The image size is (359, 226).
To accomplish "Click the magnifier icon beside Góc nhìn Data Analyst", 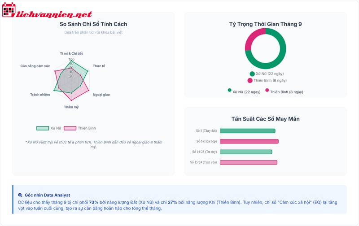I will 20,195.
